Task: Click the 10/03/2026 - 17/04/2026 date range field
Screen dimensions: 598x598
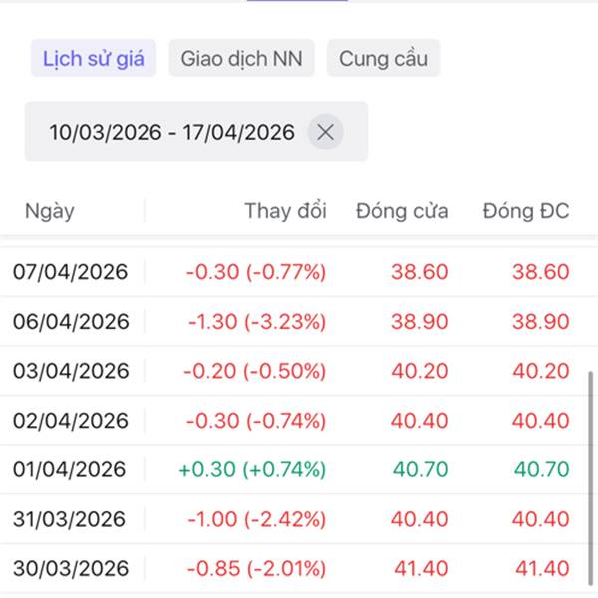Action: pos(171,132)
